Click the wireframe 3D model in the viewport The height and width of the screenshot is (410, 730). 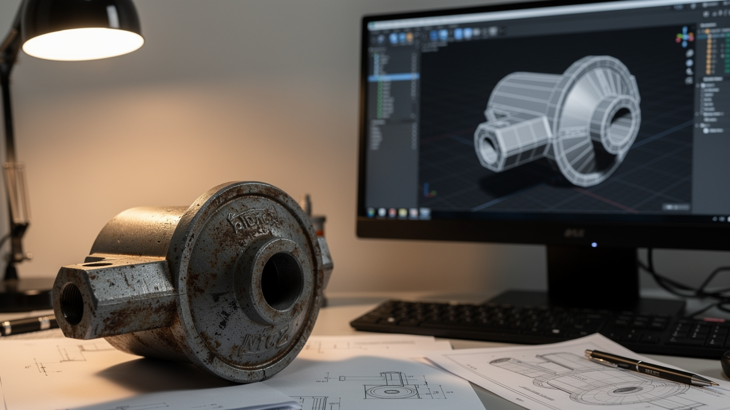[x=557, y=120]
